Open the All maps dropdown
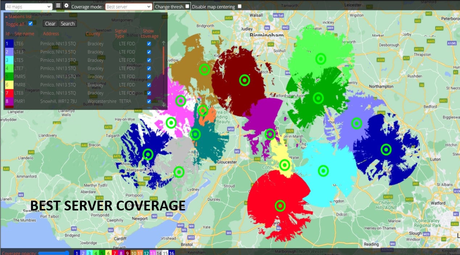 click(x=29, y=7)
